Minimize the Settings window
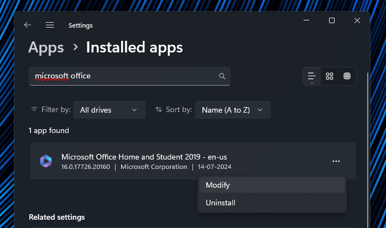 306,20
